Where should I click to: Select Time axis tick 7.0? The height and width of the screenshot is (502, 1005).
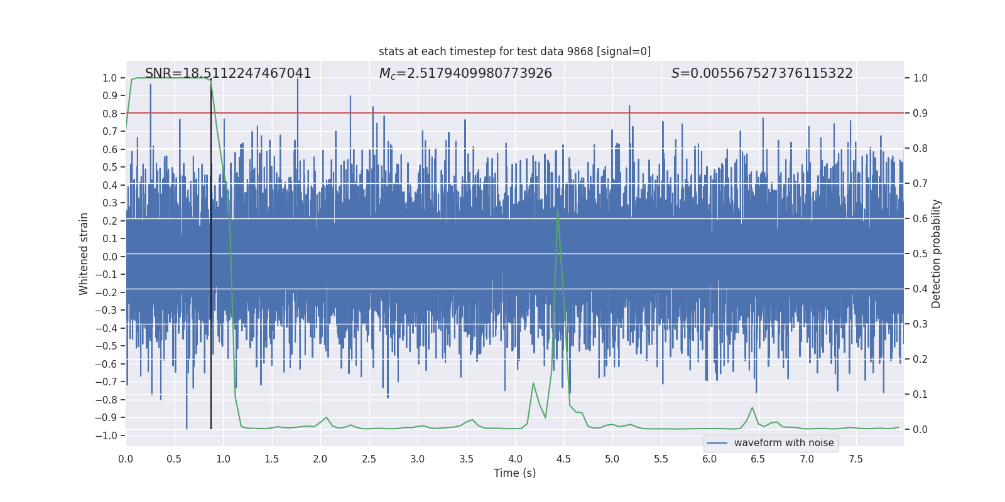point(807,459)
